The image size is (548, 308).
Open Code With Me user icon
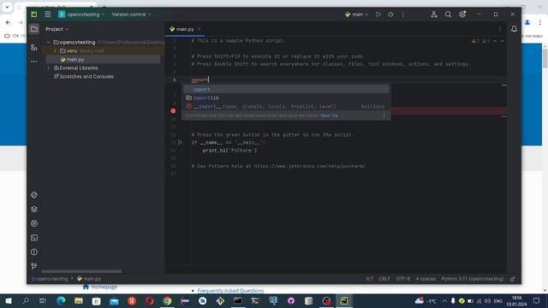434,15
